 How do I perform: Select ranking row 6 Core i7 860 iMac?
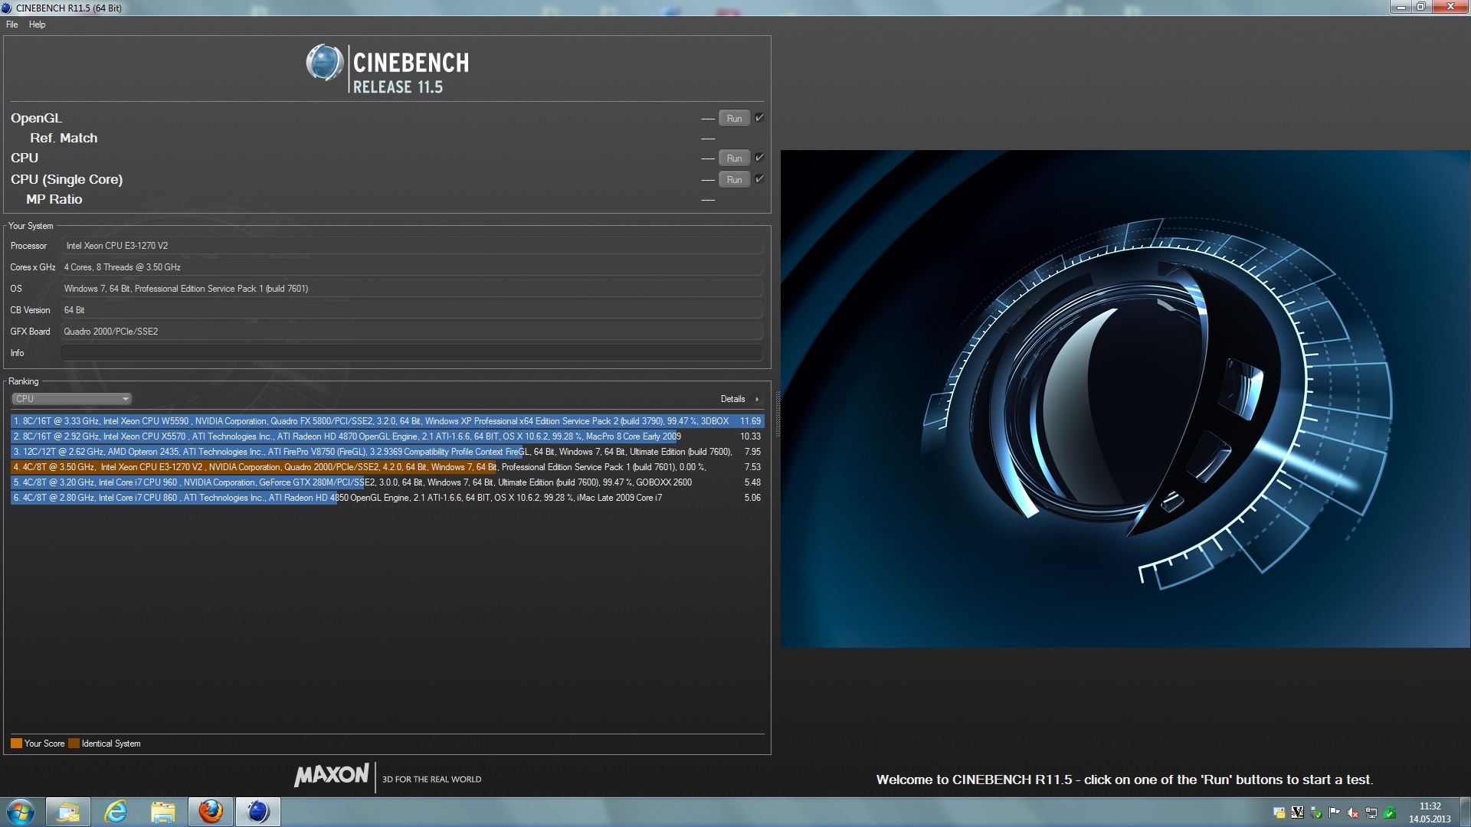coord(387,498)
